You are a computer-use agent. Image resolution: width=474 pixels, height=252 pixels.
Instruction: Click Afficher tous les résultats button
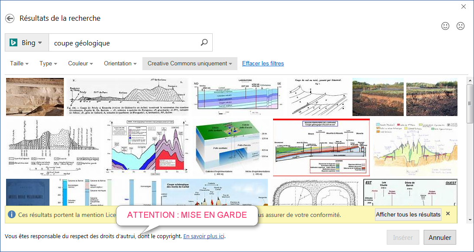coord(408,215)
